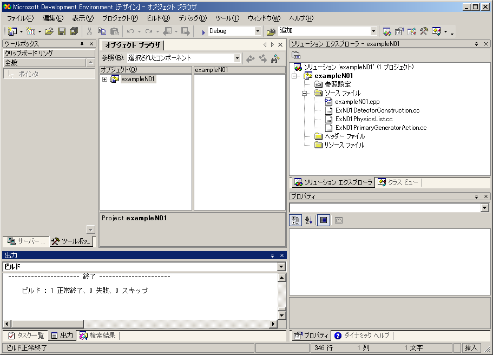
Task: Switch to the クラス ビュー tab
Action: pos(398,182)
